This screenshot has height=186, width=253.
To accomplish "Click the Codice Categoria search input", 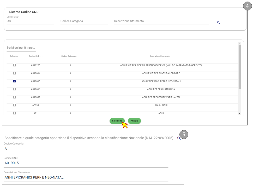I will point(84,21).
